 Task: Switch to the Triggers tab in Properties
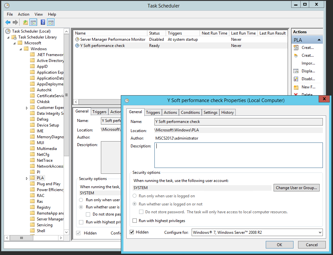coord(153,112)
